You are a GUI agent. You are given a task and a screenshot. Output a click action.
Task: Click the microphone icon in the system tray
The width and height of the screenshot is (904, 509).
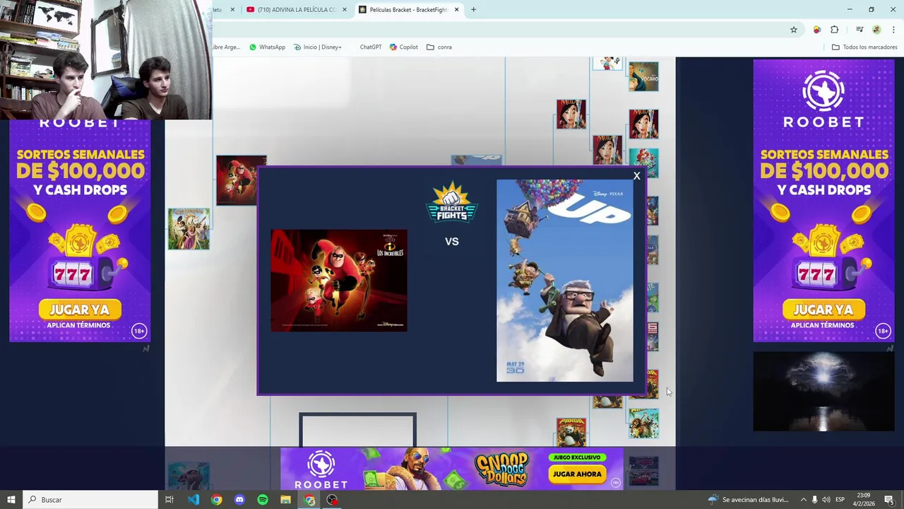(815, 500)
